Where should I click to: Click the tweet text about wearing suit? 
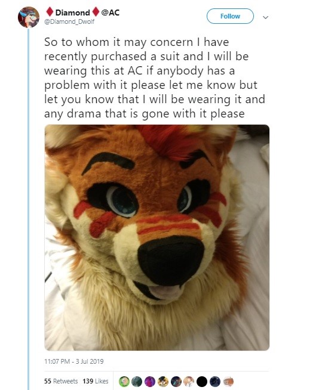click(155, 78)
